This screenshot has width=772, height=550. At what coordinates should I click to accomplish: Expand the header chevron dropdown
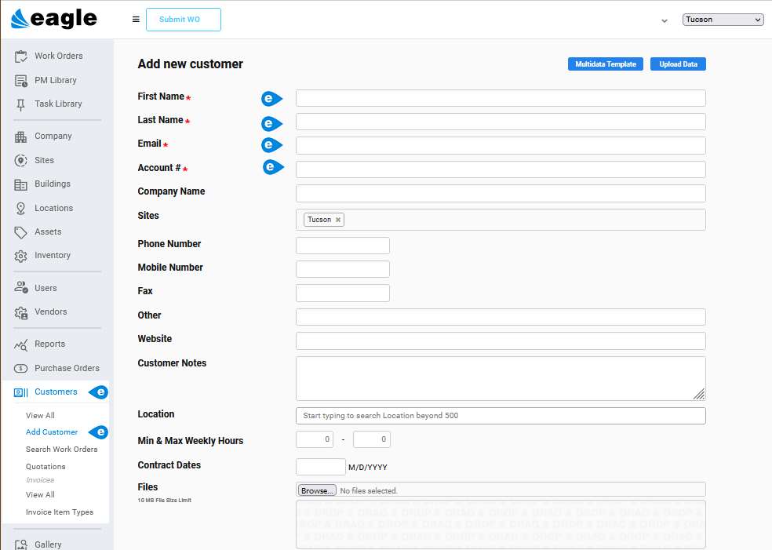[x=665, y=20]
